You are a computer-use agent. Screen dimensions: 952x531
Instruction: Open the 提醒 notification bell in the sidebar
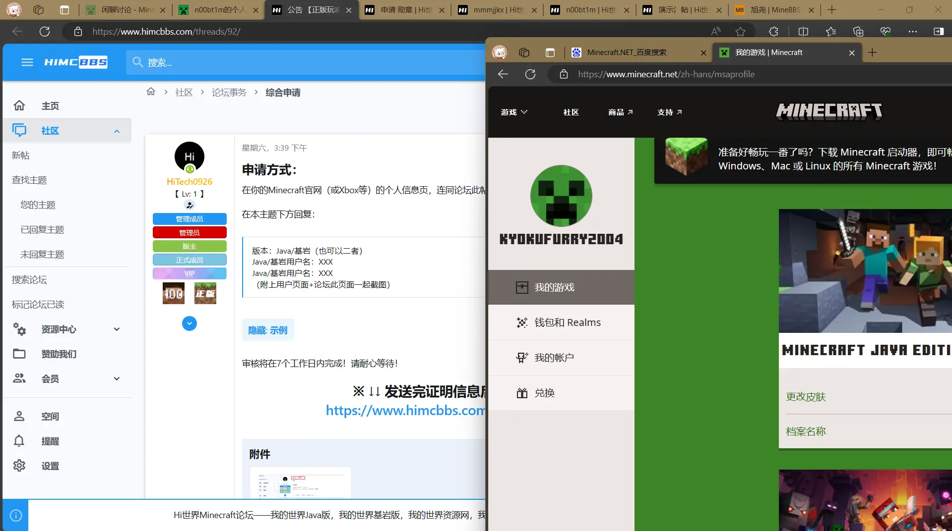coord(20,441)
